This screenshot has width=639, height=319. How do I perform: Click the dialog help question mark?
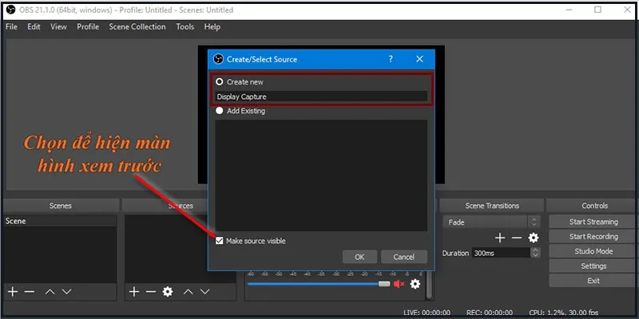[391, 59]
